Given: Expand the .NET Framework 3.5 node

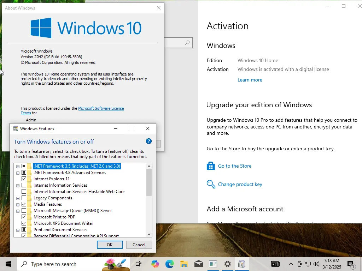Looking at the screenshot, I should click(18, 167).
